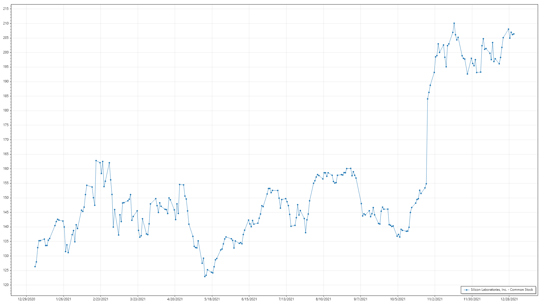The width and height of the screenshot is (542, 304).
Task: Click the 11/30/2021 x-axis date label
Action: [472, 299]
